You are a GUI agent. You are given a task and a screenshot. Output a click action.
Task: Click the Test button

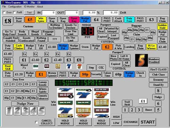pyautogui.click(x=29, y=13)
